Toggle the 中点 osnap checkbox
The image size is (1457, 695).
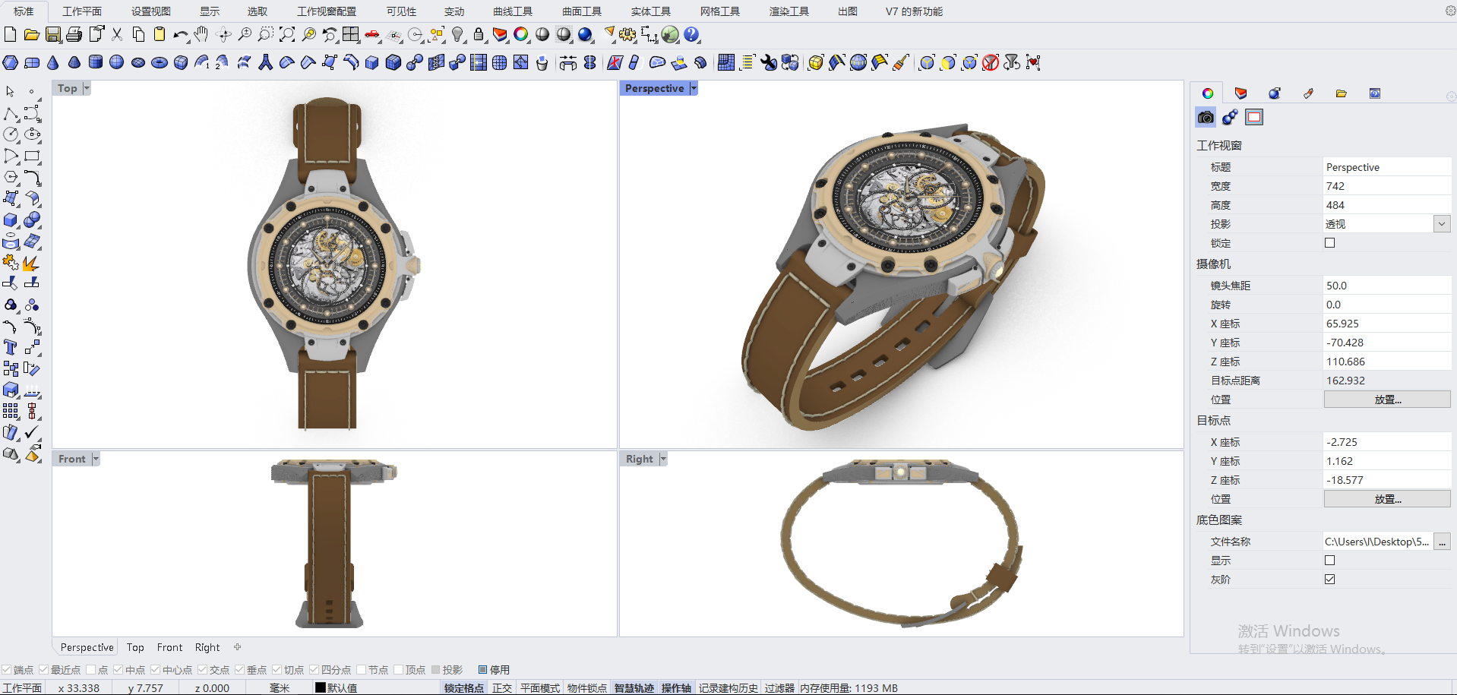pyautogui.click(x=119, y=670)
